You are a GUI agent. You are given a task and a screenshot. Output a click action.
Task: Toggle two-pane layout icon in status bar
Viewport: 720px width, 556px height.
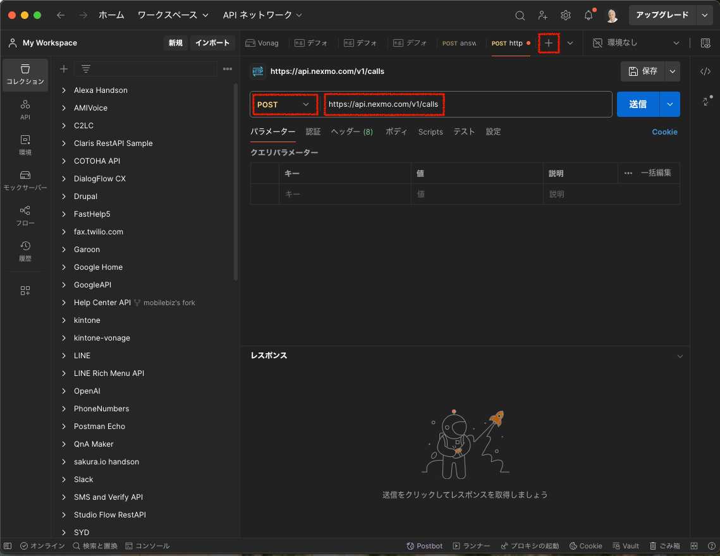click(694, 546)
